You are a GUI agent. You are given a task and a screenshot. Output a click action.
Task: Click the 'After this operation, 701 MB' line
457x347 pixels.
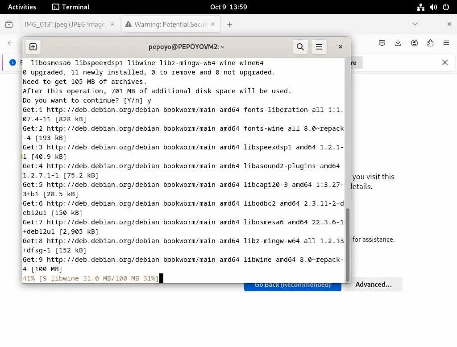157,91
